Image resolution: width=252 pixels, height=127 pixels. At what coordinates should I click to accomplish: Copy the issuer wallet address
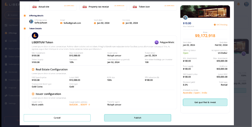click(x=89, y=105)
